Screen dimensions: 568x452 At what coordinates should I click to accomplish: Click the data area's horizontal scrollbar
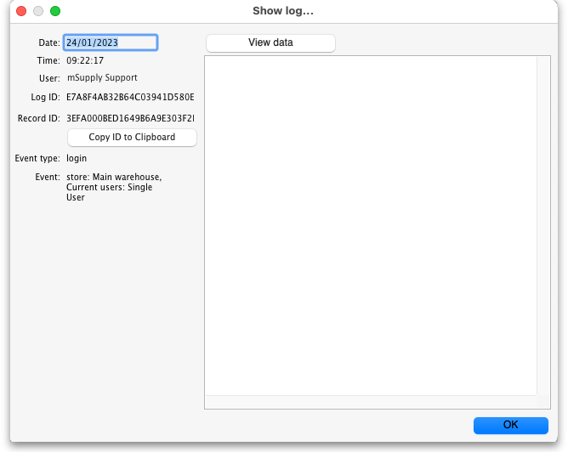pos(370,402)
